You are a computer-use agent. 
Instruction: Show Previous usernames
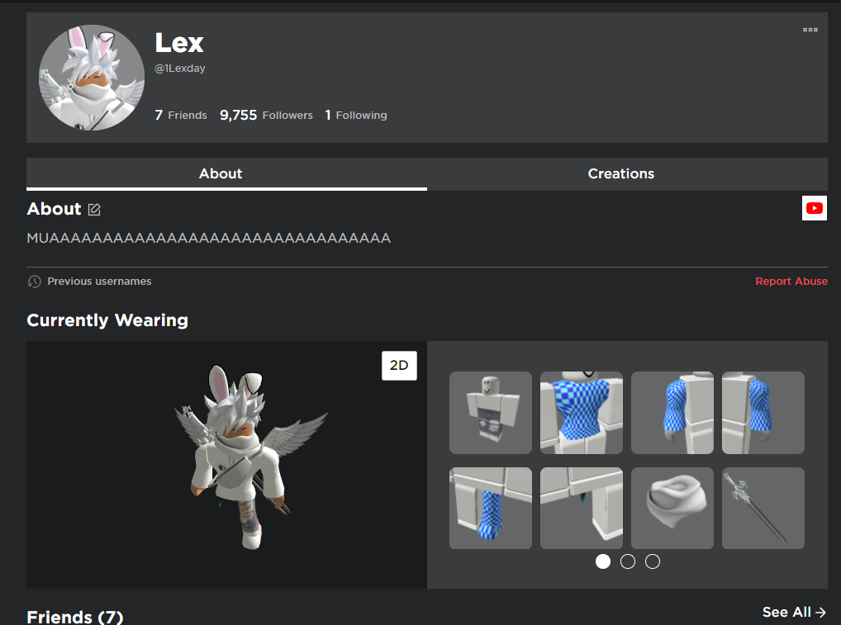pyautogui.click(x=99, y=282)
